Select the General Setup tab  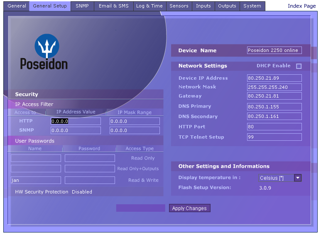pos(50,6)
